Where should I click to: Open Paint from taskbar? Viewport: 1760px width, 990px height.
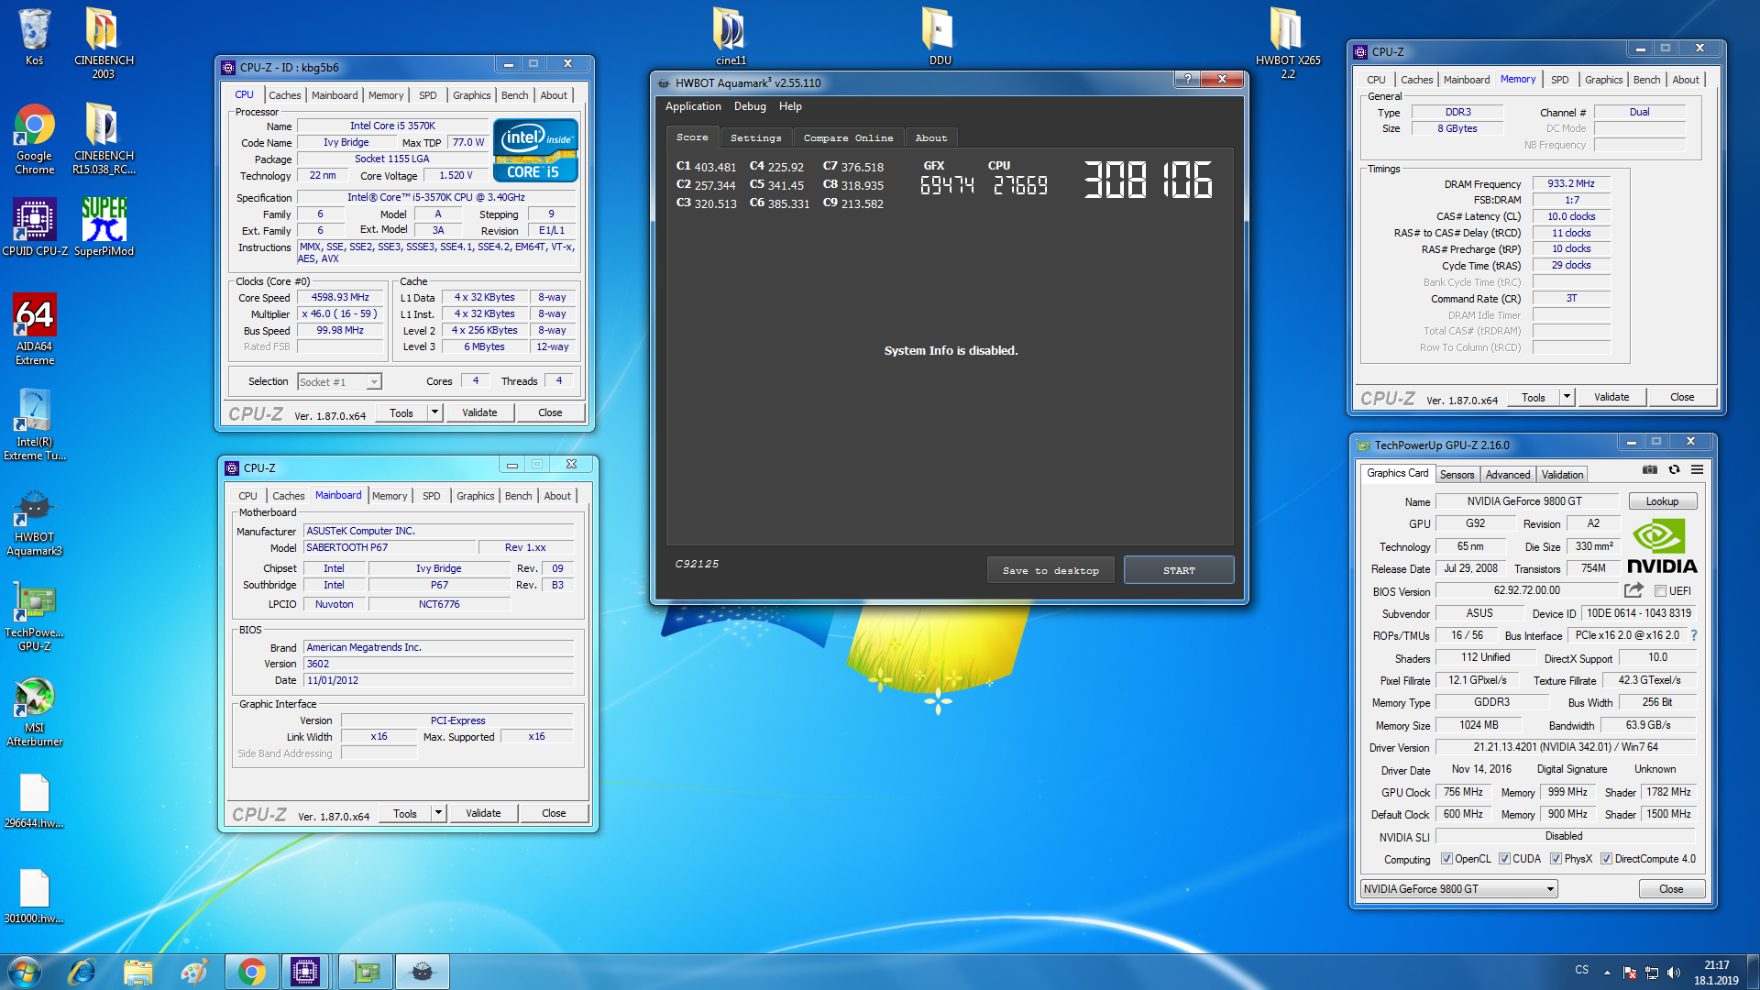coord(193,972)
